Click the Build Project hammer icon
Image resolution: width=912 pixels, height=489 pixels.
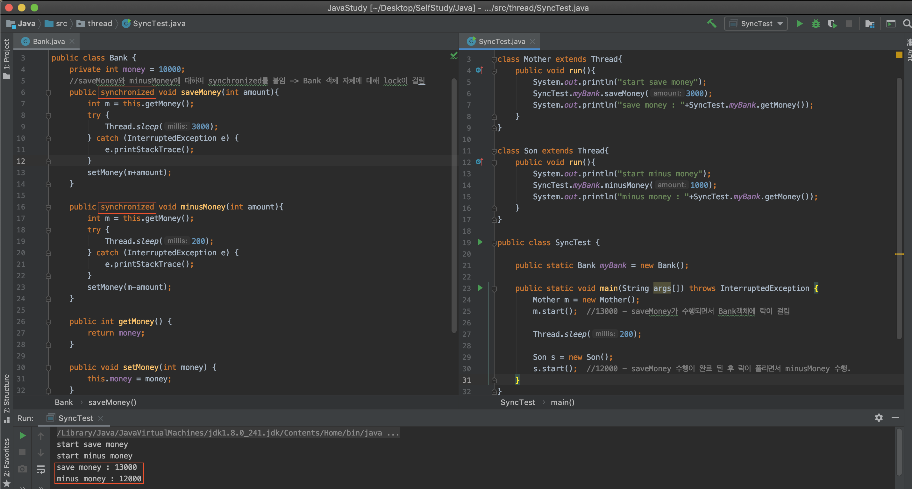[x=712, y=24]
